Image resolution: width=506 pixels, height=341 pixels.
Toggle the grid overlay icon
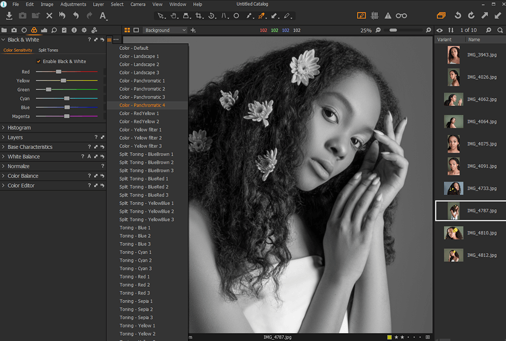[x=375, y=15]
